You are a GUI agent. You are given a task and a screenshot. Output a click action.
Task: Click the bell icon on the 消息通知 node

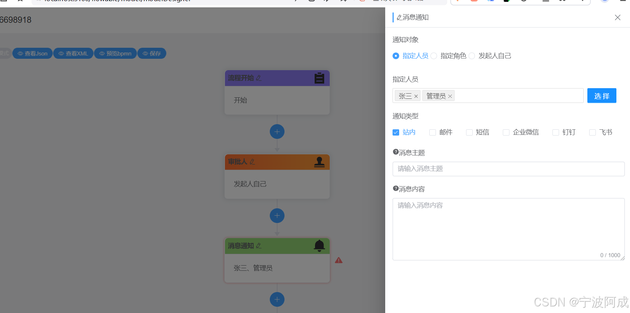(319, 246)
